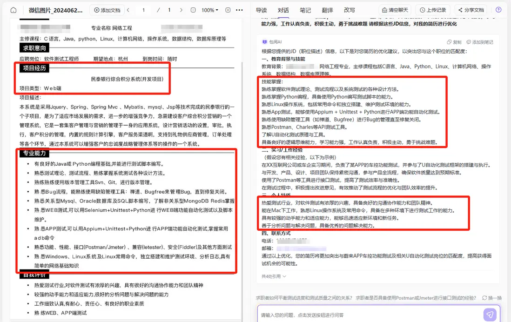This screenshot has width=511, height=322.
Task: Add a document with 添加文档
Action: (x=107, y=10)
